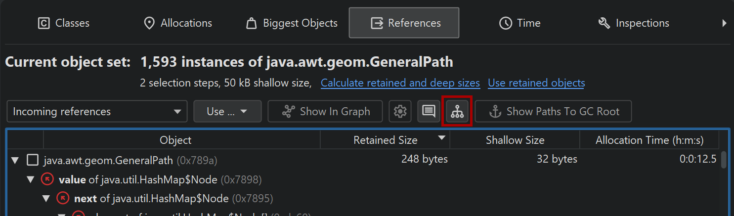
Task: Click the 'Use retained objects' link
Action: 536,83
